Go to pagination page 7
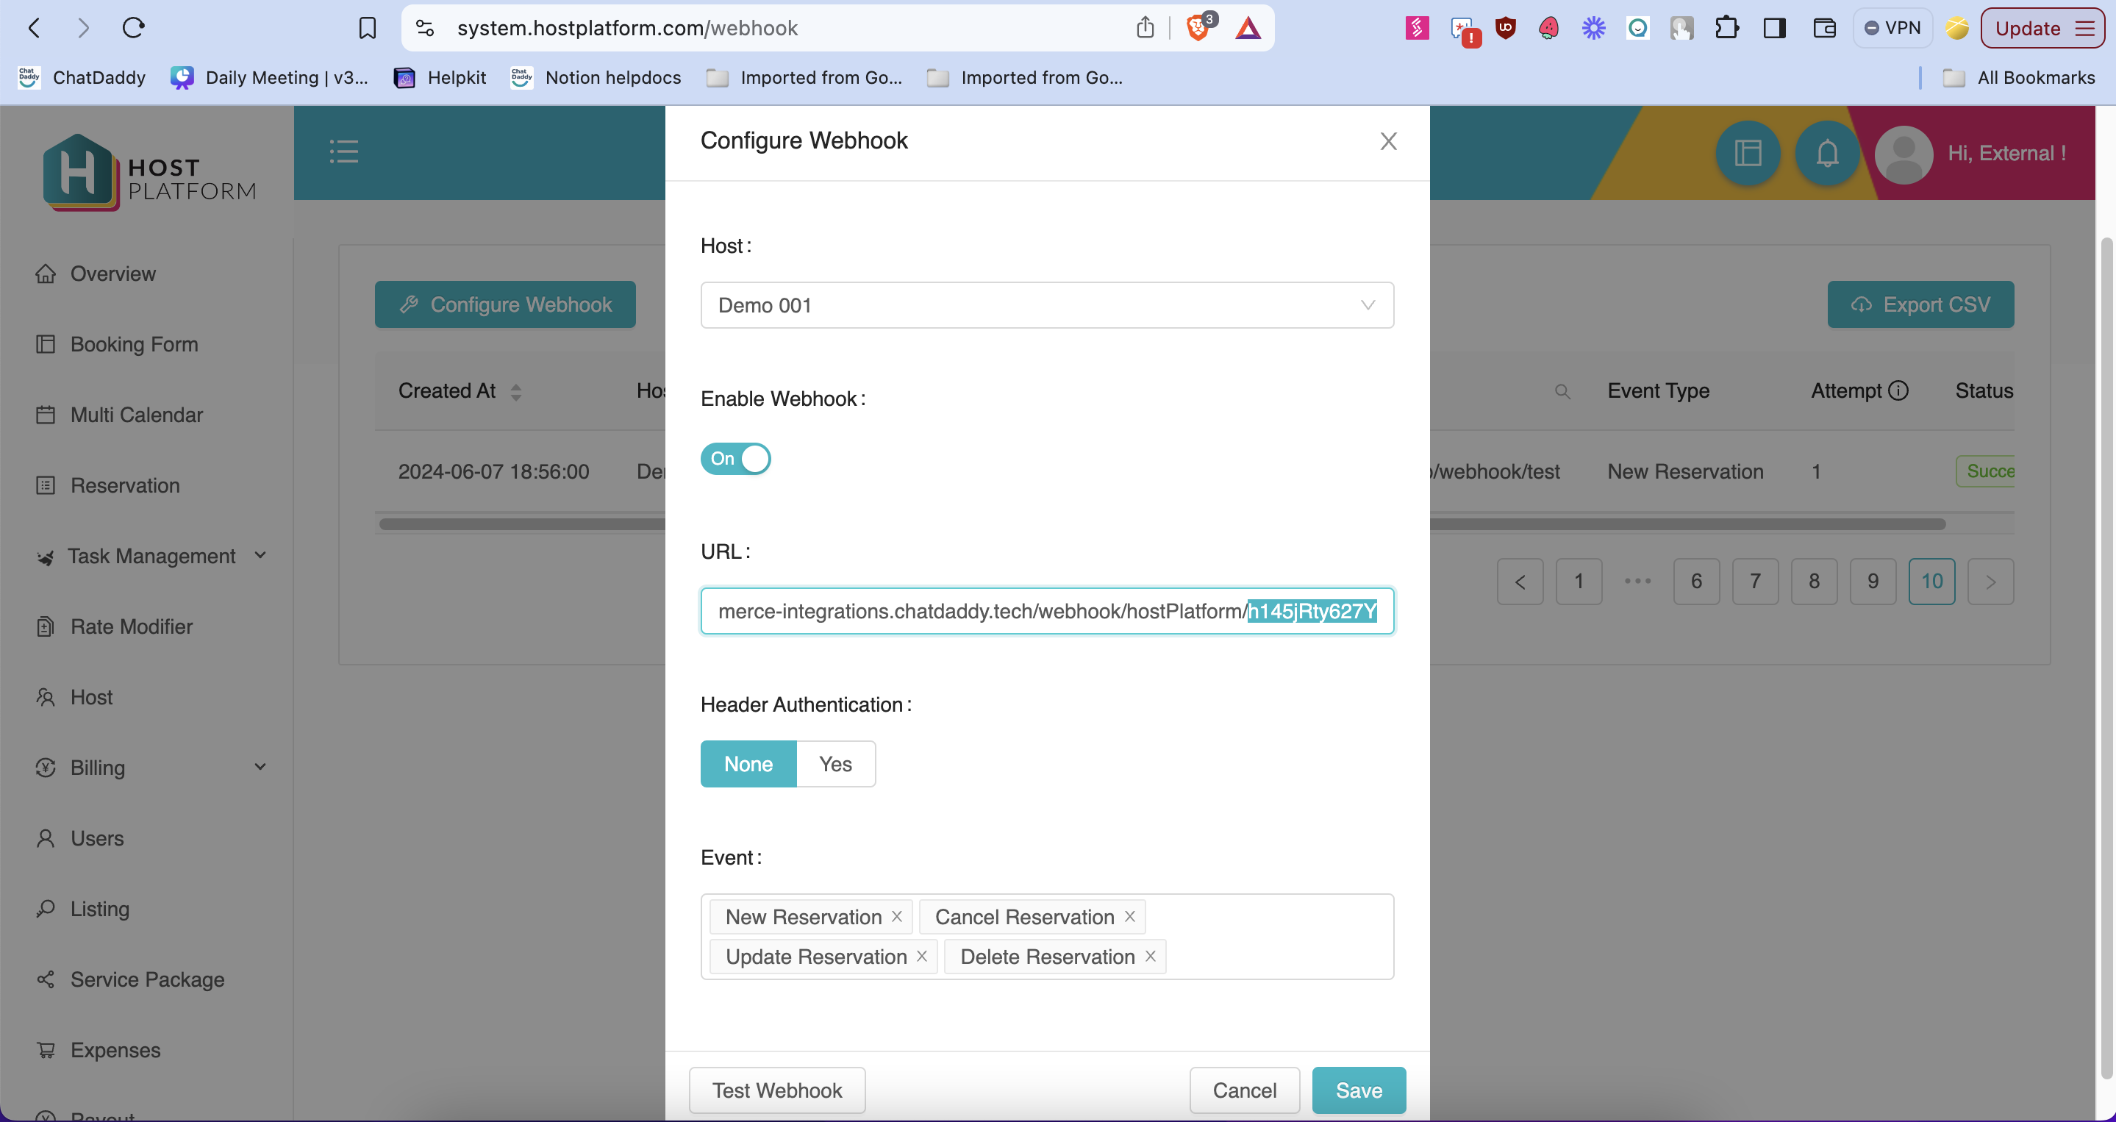The height and width of the screenshot is (1122, 2116). [1756, 582]
